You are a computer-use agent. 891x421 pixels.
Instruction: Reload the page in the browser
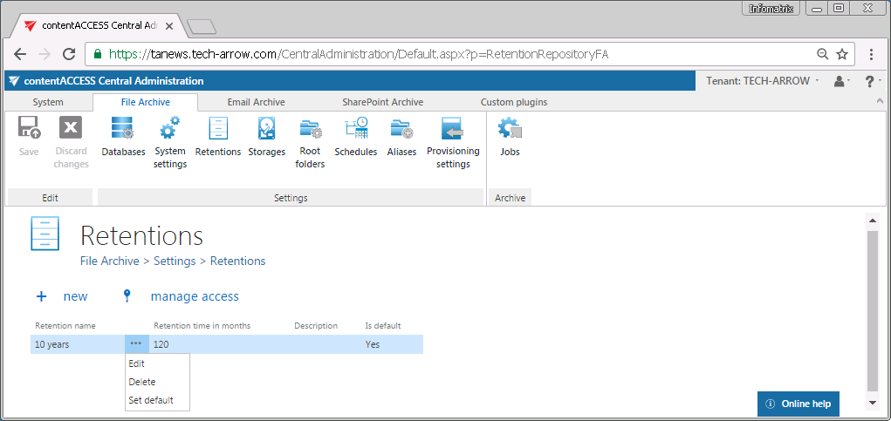69,54
